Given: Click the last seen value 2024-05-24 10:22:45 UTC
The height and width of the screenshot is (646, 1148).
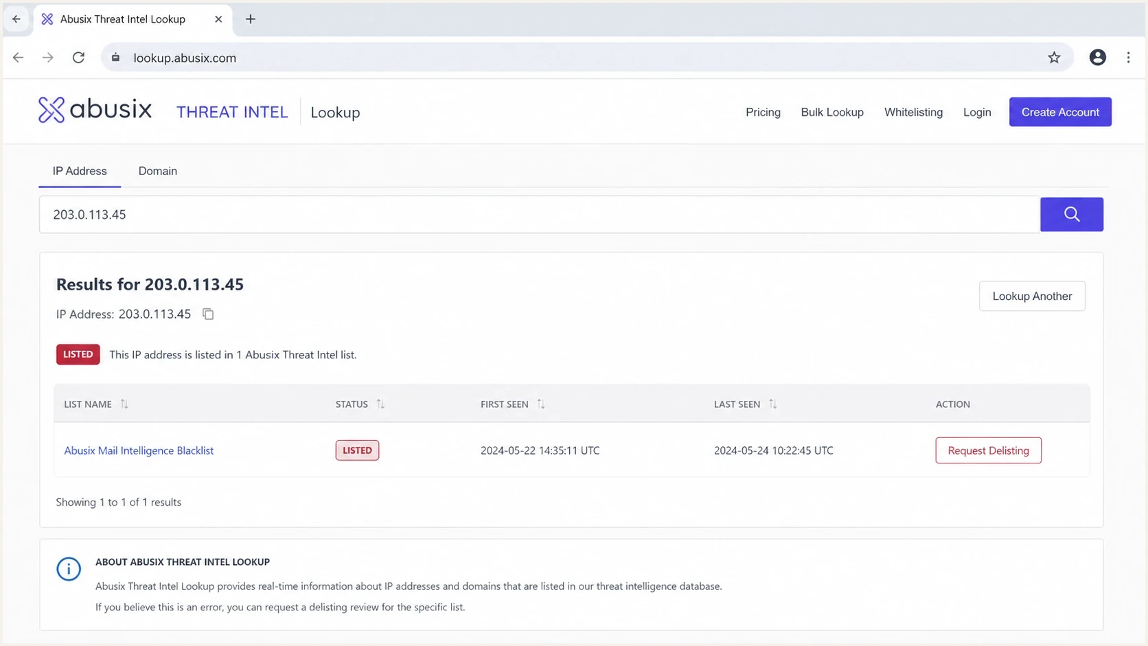Looking at the screenshot, I should click(x=773, y=450).
